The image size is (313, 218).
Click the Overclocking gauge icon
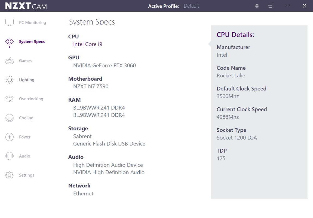pyautogui.click(x=9, y=99)
